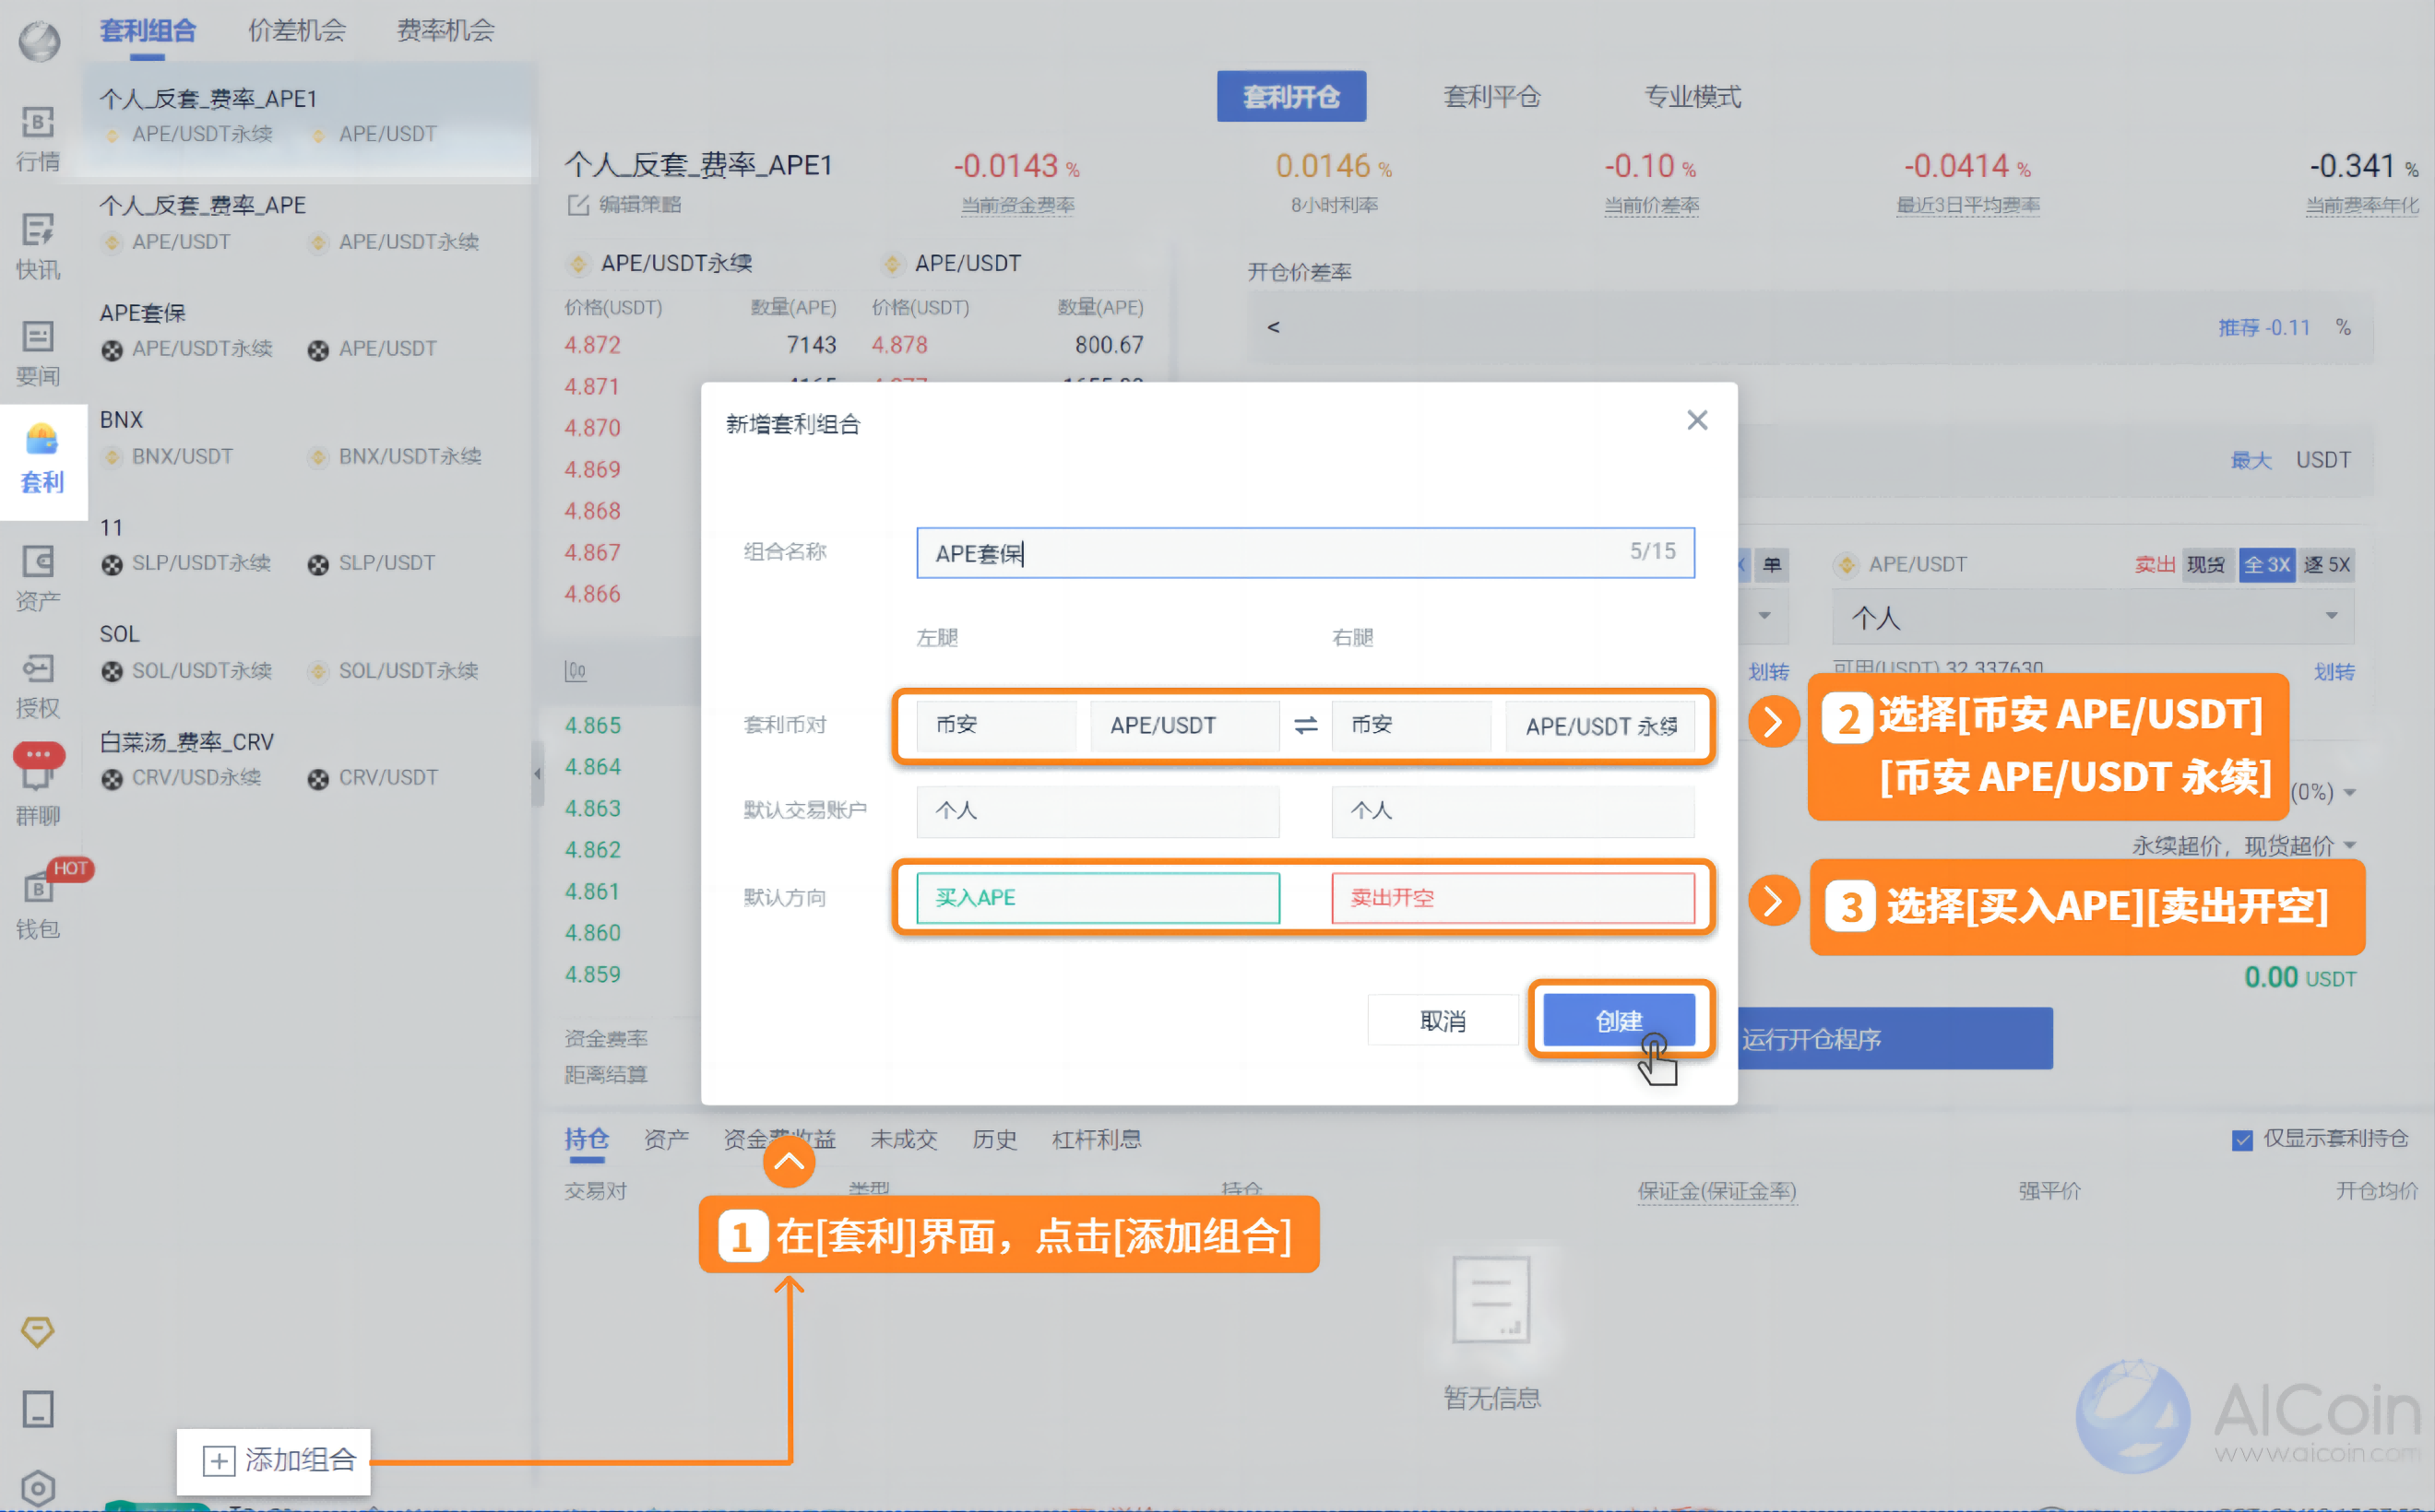
Task: Click the 组合名称 input field
Action: [1305, 553]
